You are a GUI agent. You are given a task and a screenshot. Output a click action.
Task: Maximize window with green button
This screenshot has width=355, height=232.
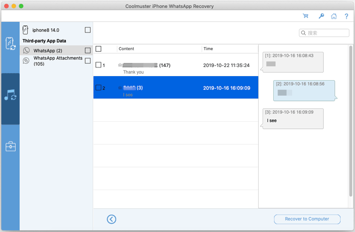point(21,6)
